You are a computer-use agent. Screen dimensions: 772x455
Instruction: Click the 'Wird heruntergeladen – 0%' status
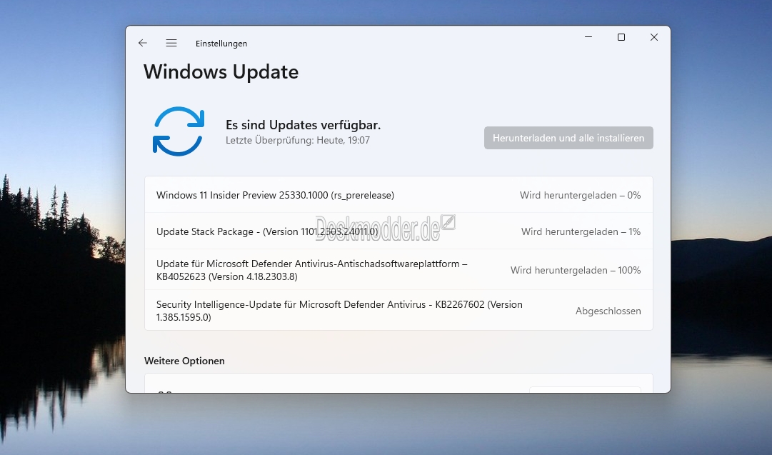coord(580,196)
